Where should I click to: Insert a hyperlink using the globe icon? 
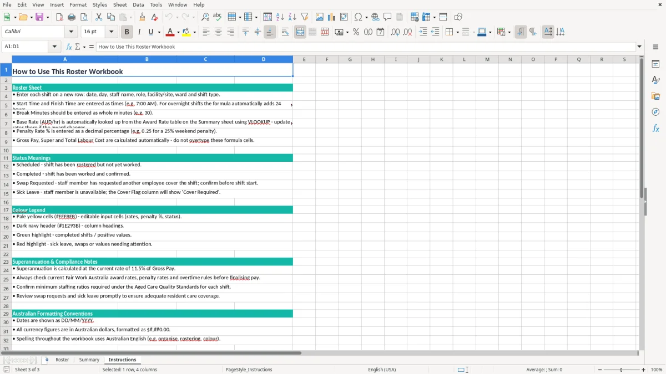tap(375, 17)
